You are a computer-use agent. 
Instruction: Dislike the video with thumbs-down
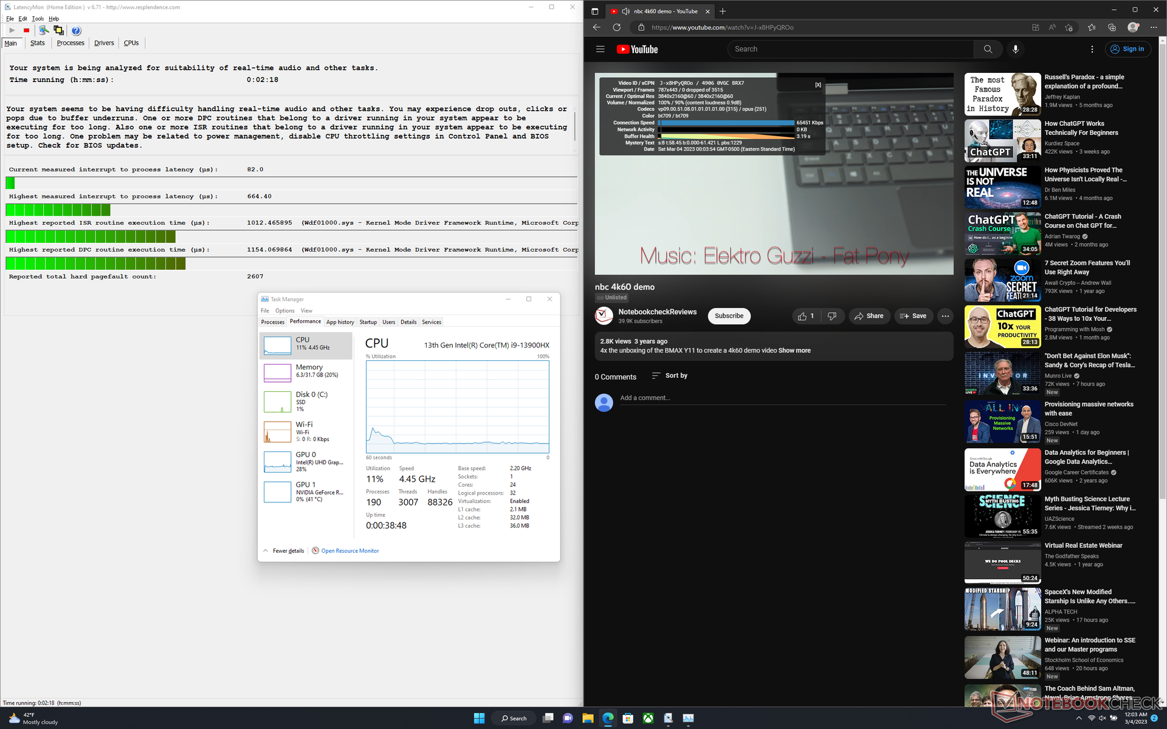pos(832,316)
